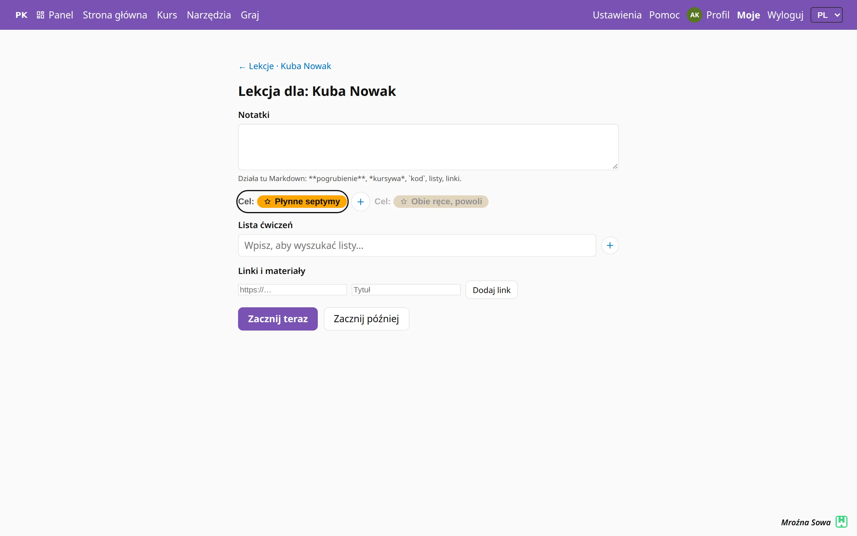The image size is (857, 536).
Task: Click the PK logo in navbar
Action: tap(21, 15)
